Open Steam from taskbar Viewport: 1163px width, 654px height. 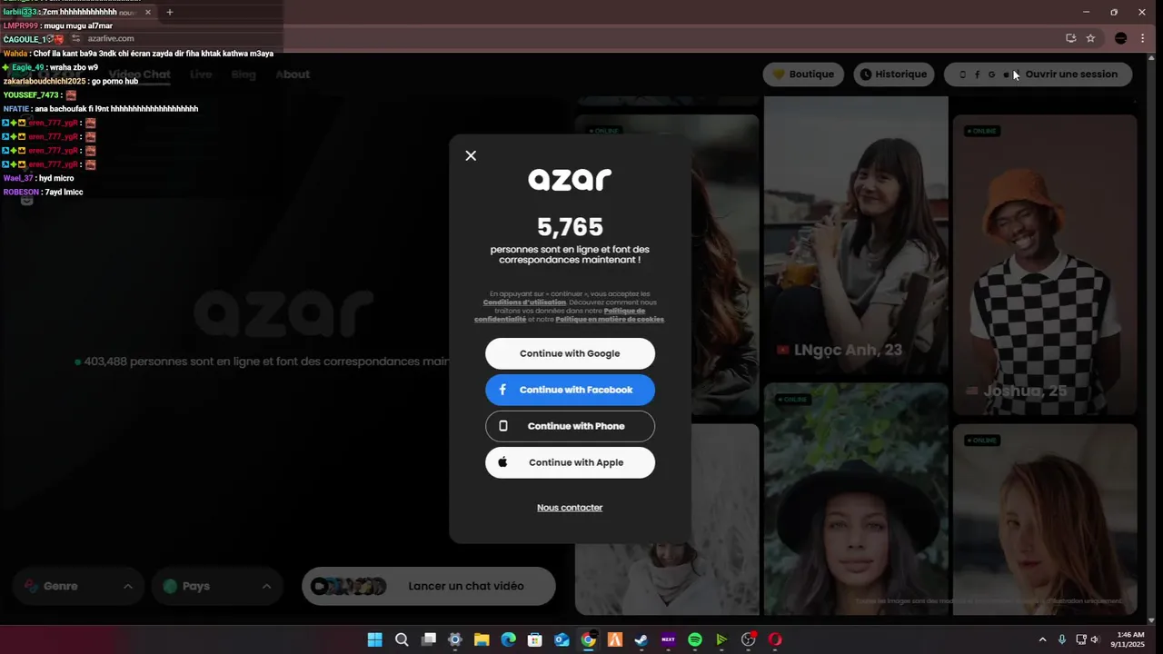pos(641,639)
